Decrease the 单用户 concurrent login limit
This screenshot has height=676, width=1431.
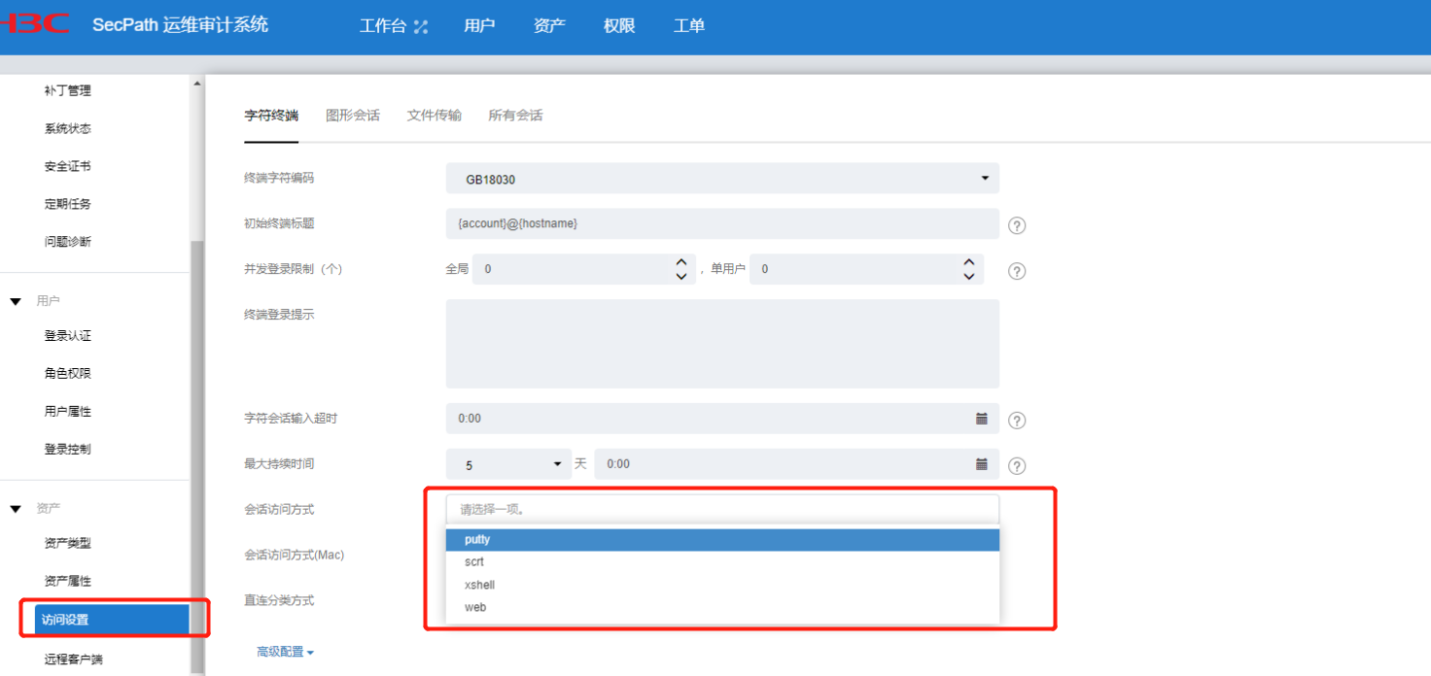(x=969, y=277)
